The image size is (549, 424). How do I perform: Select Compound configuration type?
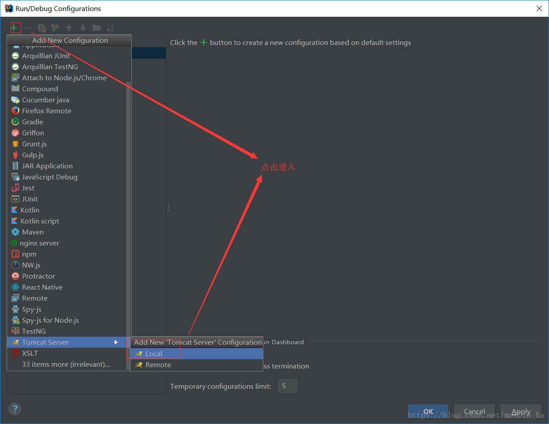[67, 89]
